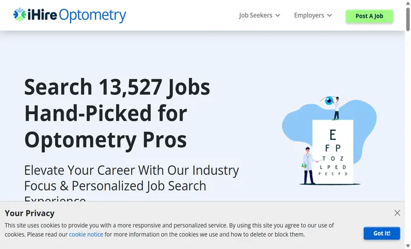This screenshot has height=249, width=411.
Task: Click the figure standing atop the chart
Action: tap(336, 108)
